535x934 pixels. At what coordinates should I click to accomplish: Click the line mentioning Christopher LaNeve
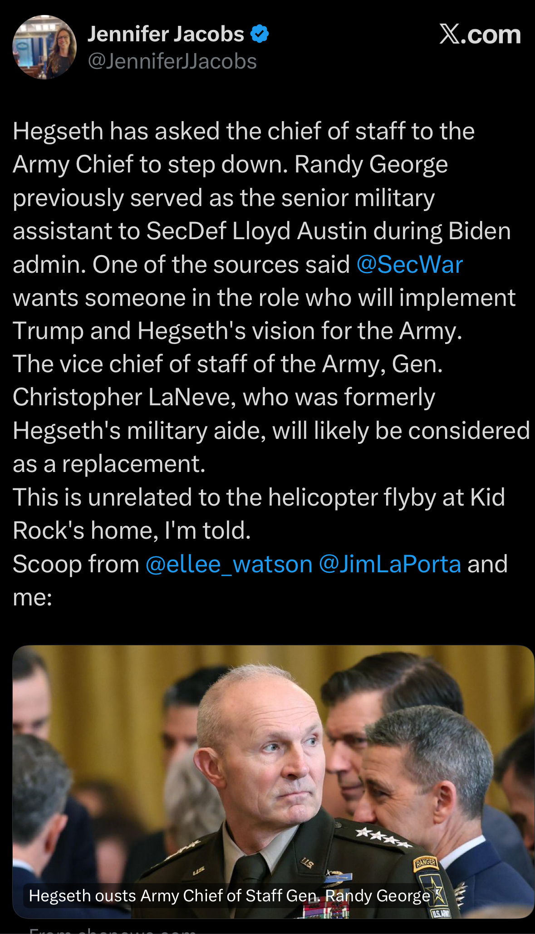(x=224, y=397)
